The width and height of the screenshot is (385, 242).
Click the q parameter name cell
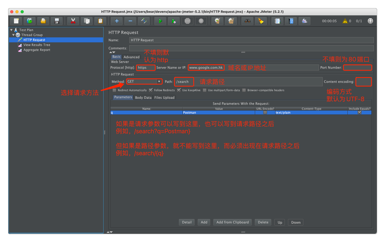147,113
